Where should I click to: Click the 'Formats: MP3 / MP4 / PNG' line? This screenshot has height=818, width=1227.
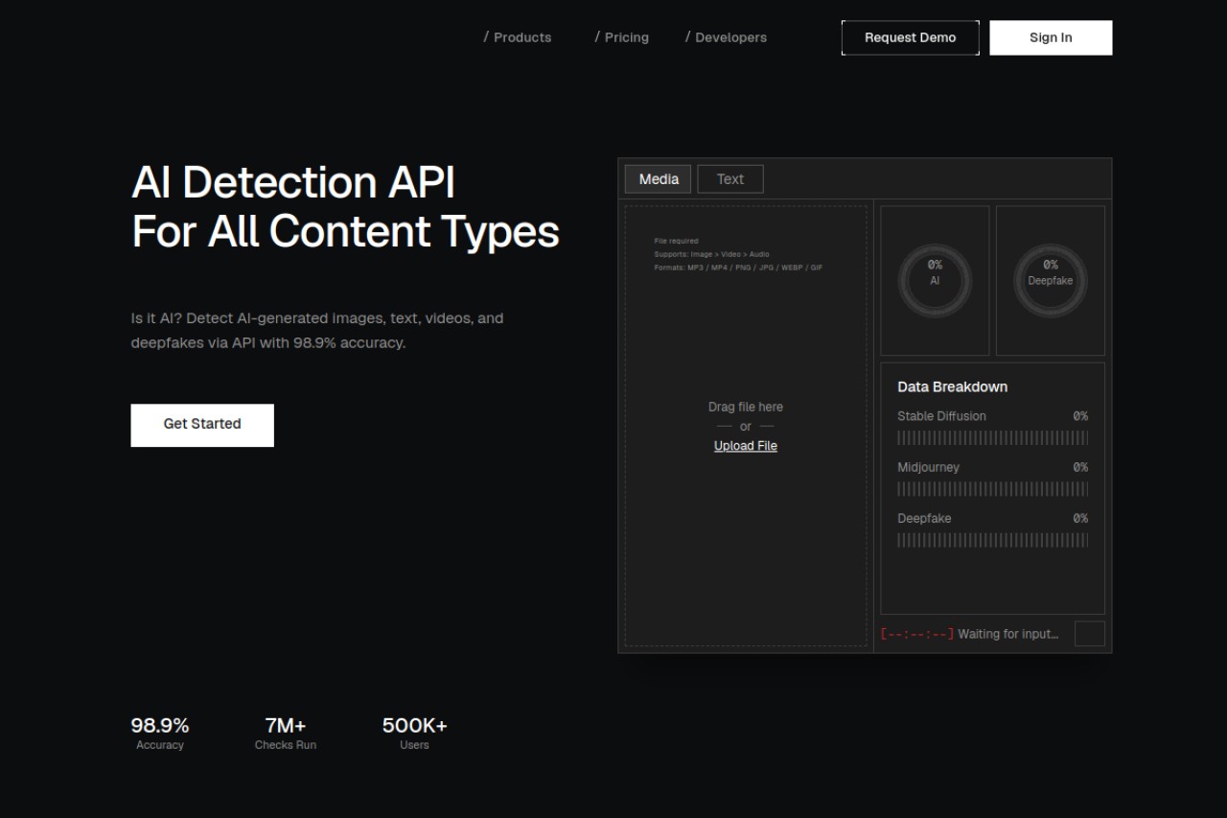point(738,268)
